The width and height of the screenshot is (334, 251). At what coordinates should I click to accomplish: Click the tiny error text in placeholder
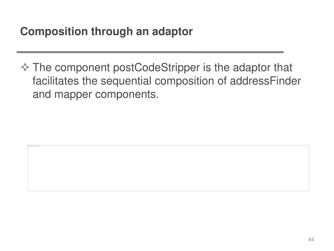click(x=35, y=146)
